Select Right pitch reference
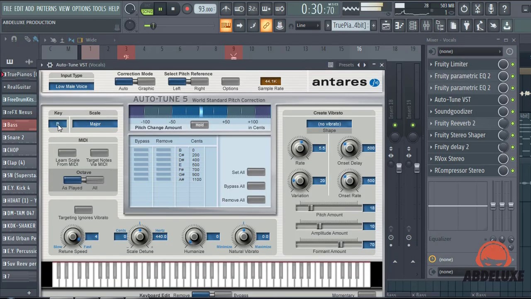Image resolution: width=531 pixels, height=299 pixels. pyautogui.click(x=200, y=81)
